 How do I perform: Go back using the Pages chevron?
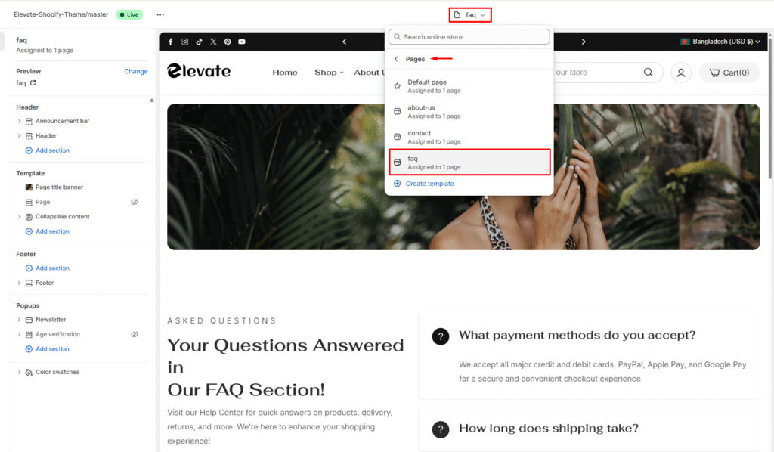tap(396, 59)
